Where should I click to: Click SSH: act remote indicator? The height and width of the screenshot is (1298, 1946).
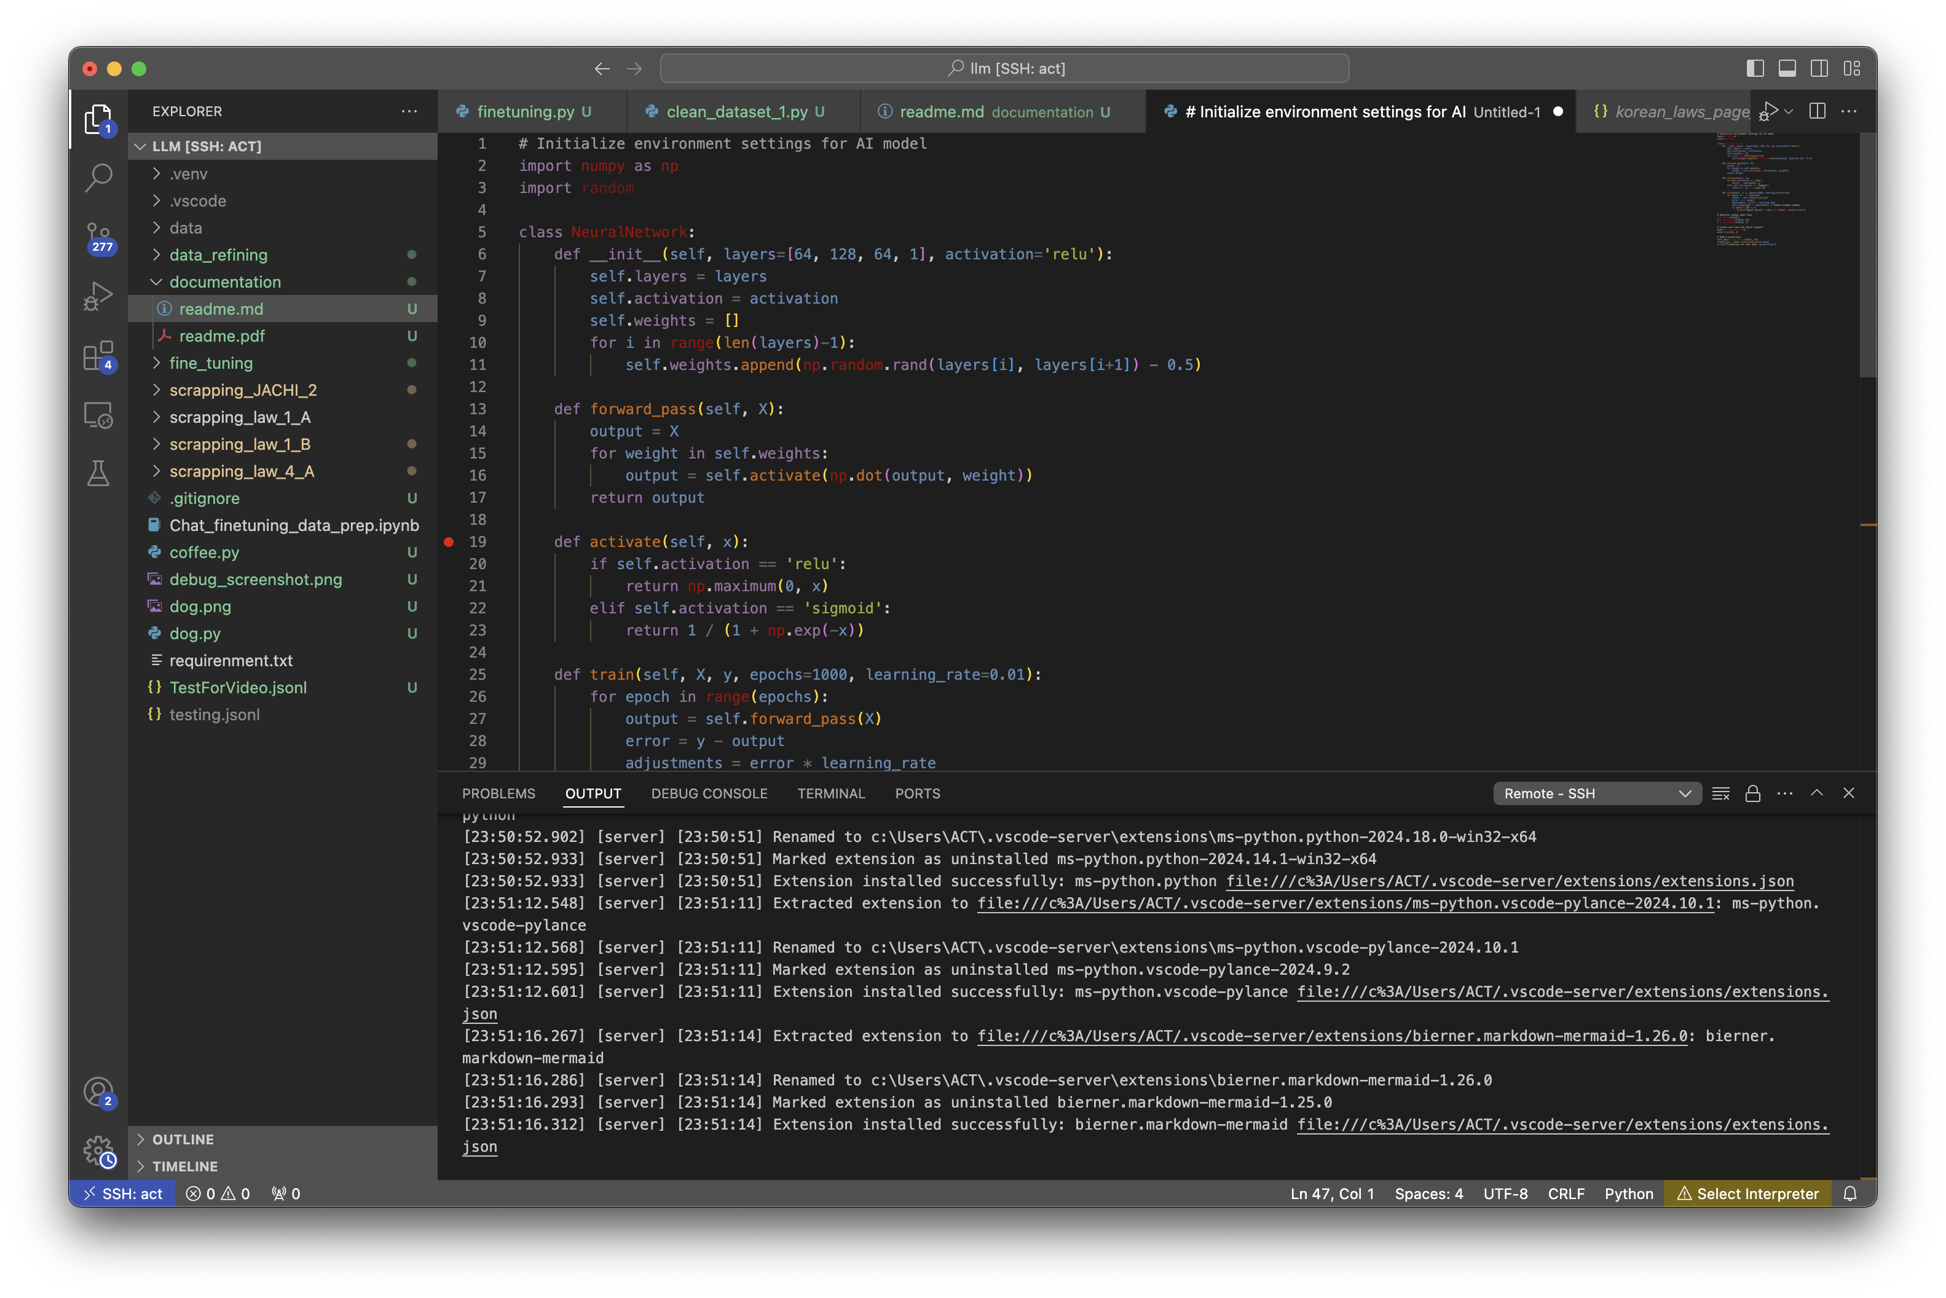coord(122,1194)
